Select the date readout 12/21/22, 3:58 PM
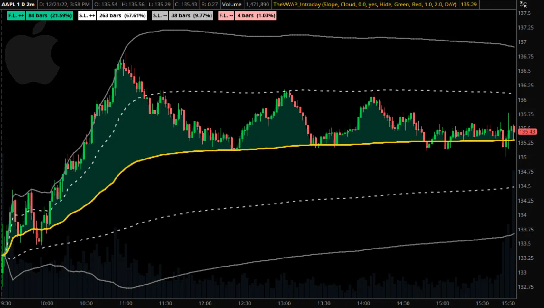Screen dimensions: 544x308 click(64, 5)
